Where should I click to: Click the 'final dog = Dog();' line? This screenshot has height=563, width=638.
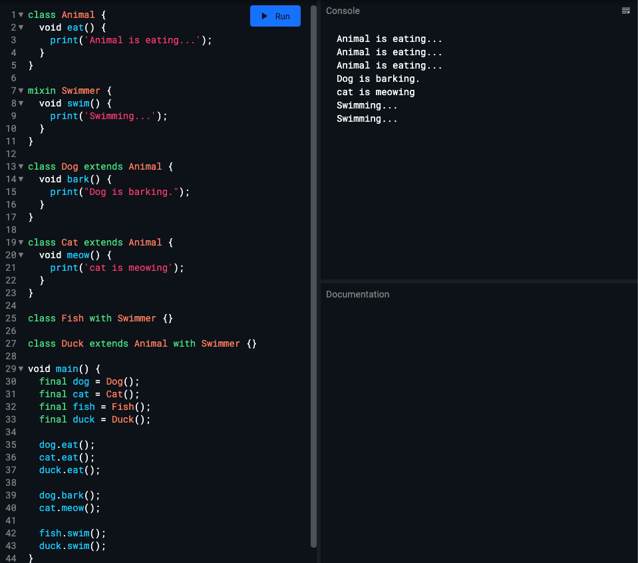click(x=89, y=381)
